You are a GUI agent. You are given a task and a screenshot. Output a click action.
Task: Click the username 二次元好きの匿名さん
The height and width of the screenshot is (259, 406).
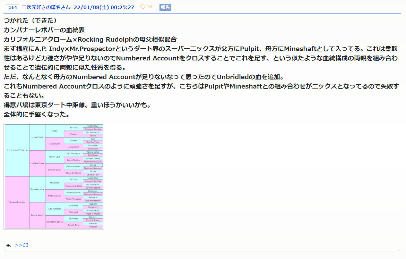coord(46,7)
